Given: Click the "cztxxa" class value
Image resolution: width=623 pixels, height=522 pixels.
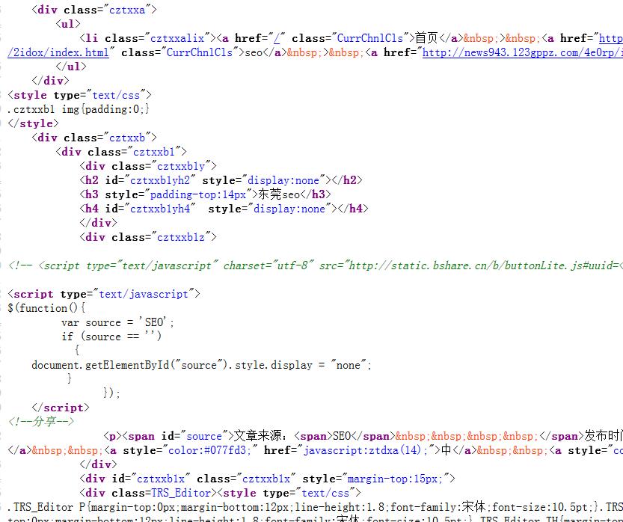Looking at the screenshot, I should coord(127,10).
